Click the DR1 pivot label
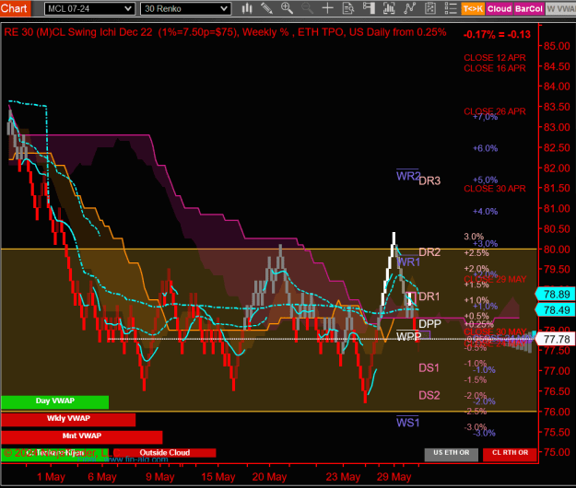 click(x=429, y=296)
